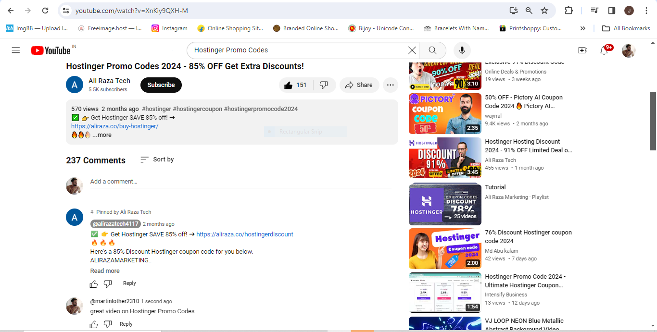Show more bookmarks with the chevron
The image size is (657, 332).
(583, 28)
